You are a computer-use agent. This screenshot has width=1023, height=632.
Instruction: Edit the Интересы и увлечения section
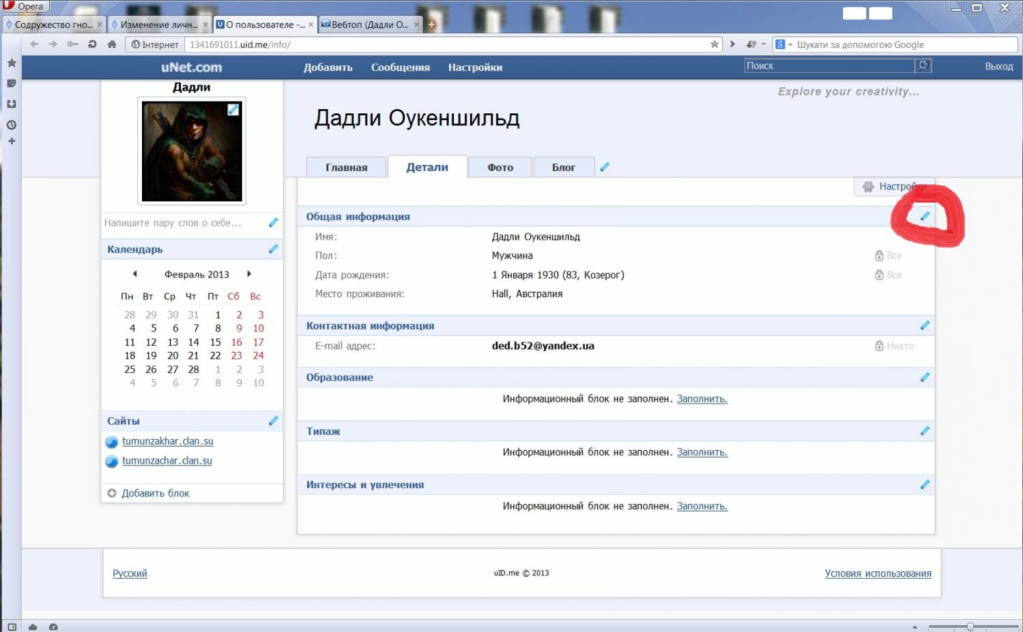(x=925, y=484)
